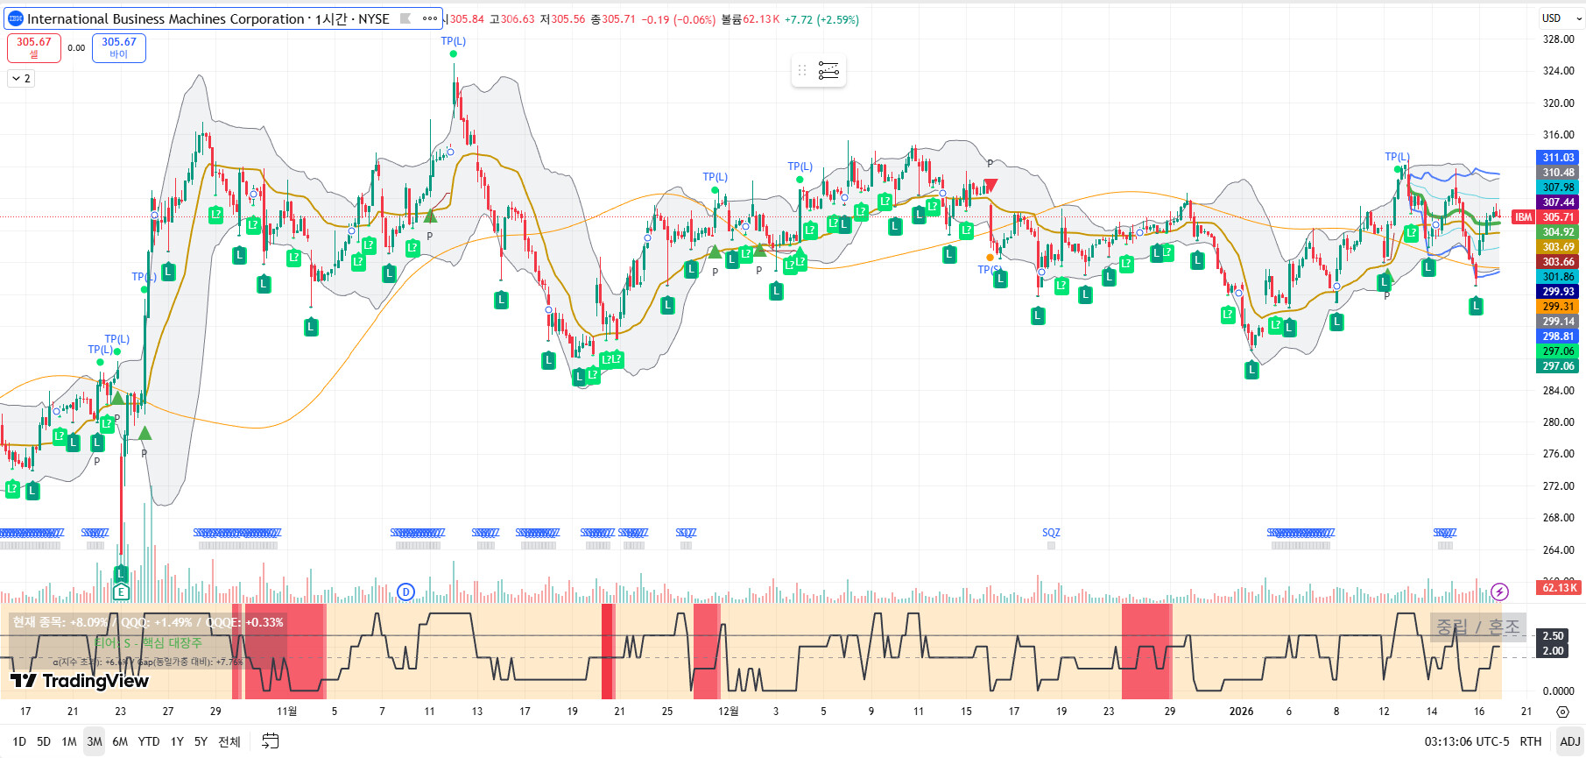
Task: Collapse the indicator legend with the chevron
Action: pyautogui.click(x=21, y=79)
